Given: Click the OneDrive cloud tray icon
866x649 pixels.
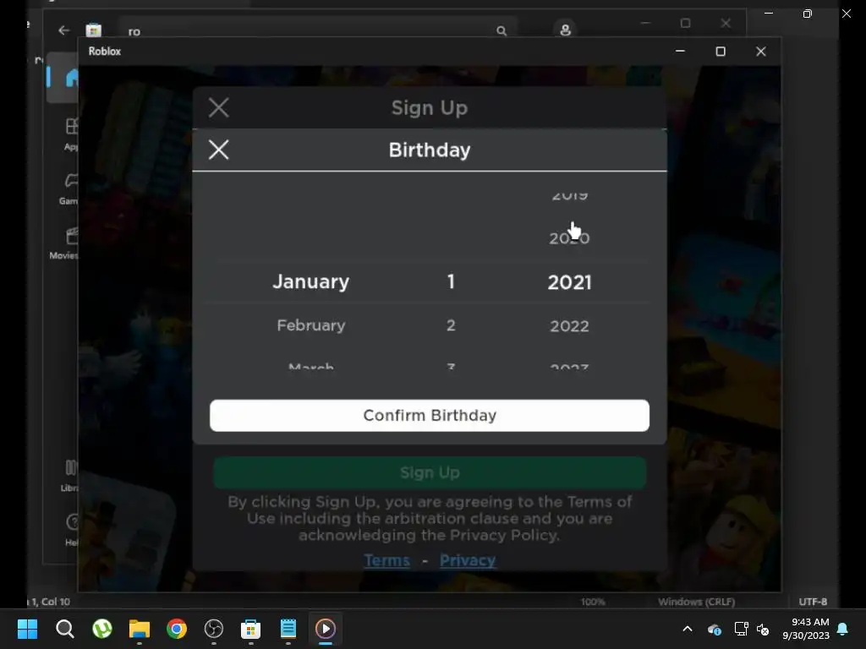Looking at the screenshot, I should (x=714, y=629).
